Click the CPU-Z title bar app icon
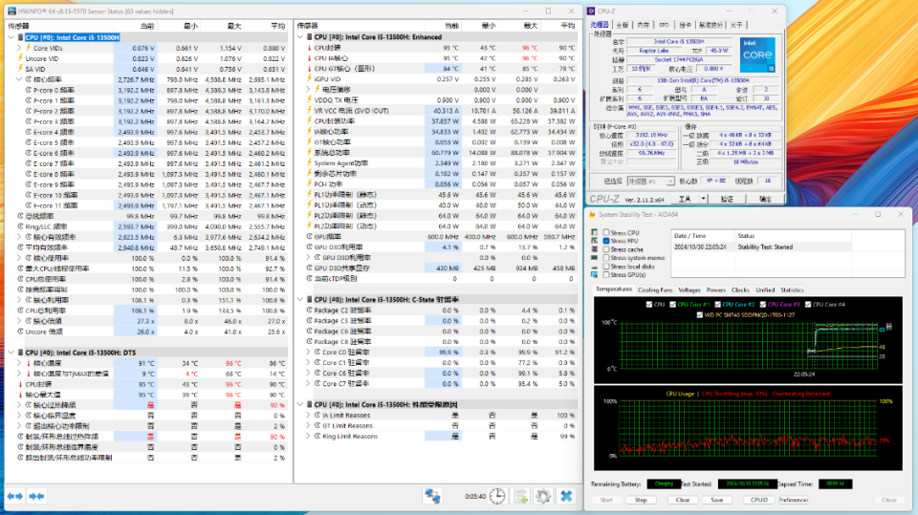This screenshot has width=918, height=515. pyautogui.click(x=591, y=11)
